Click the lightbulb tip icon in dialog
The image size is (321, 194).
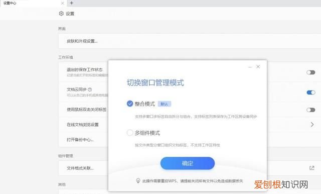[138, 180]
